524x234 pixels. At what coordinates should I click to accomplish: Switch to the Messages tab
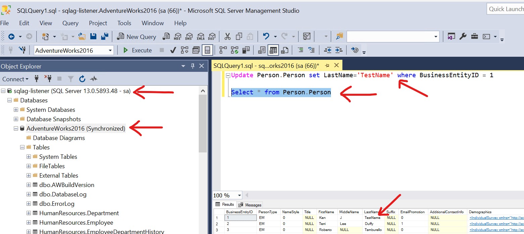tap(250, 205)
